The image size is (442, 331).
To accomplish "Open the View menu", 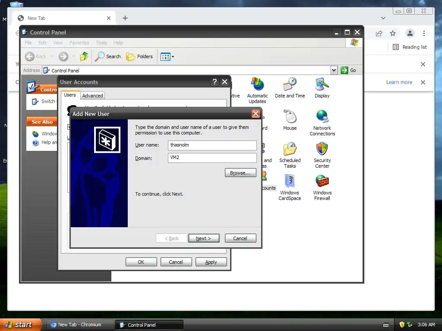I will (x=58, y=43).
